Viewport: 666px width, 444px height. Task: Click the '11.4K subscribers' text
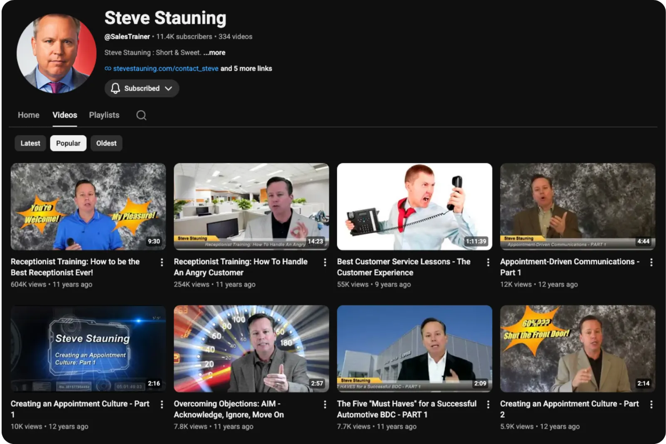pos(184,37)
